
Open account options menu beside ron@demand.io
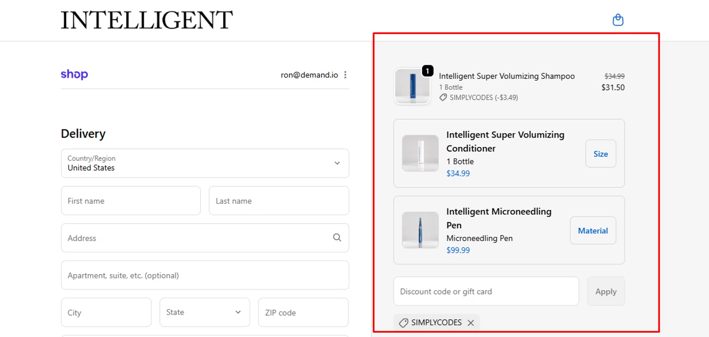click(x=346, y=75)
